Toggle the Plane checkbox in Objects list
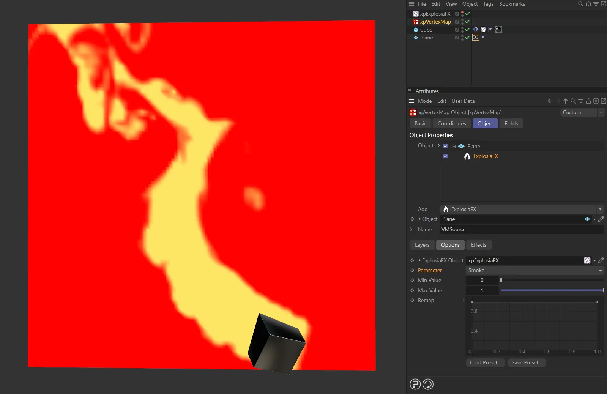607x394 pixels. (445, 146)
